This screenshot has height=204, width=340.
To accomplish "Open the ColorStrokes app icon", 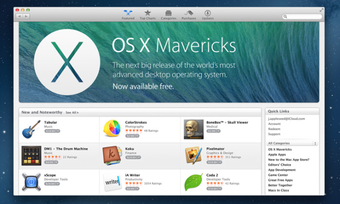I will pyautogui.click(x=112, y=129).
